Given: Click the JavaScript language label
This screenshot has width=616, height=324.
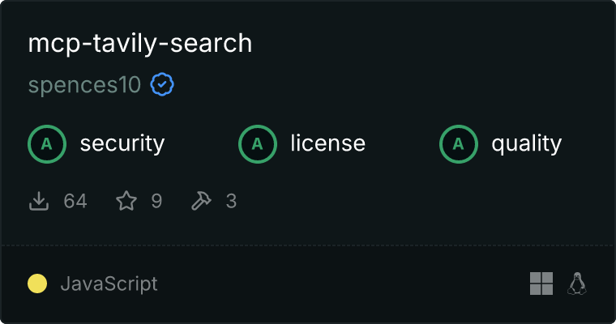Looking at the screenshot, I should pos(109,283).
